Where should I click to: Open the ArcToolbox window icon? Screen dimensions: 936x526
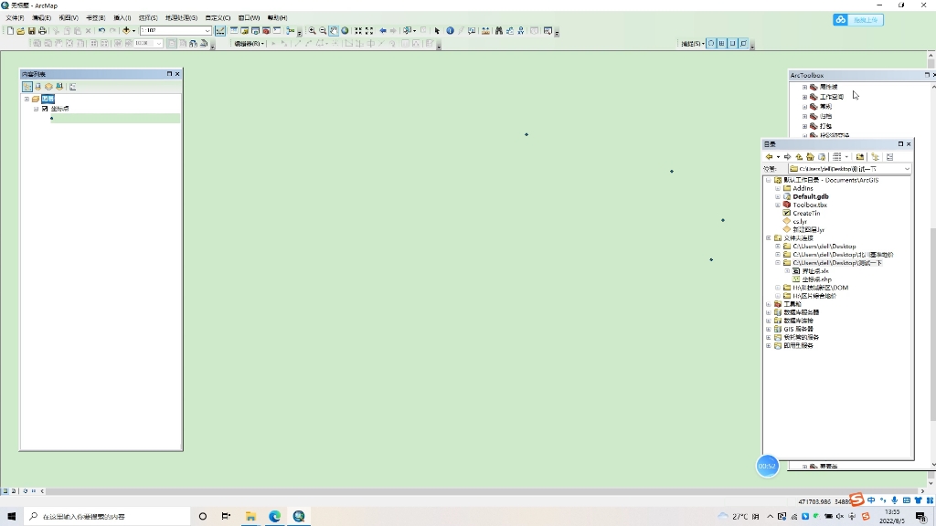pyautogui.click(x=266, y=30)
